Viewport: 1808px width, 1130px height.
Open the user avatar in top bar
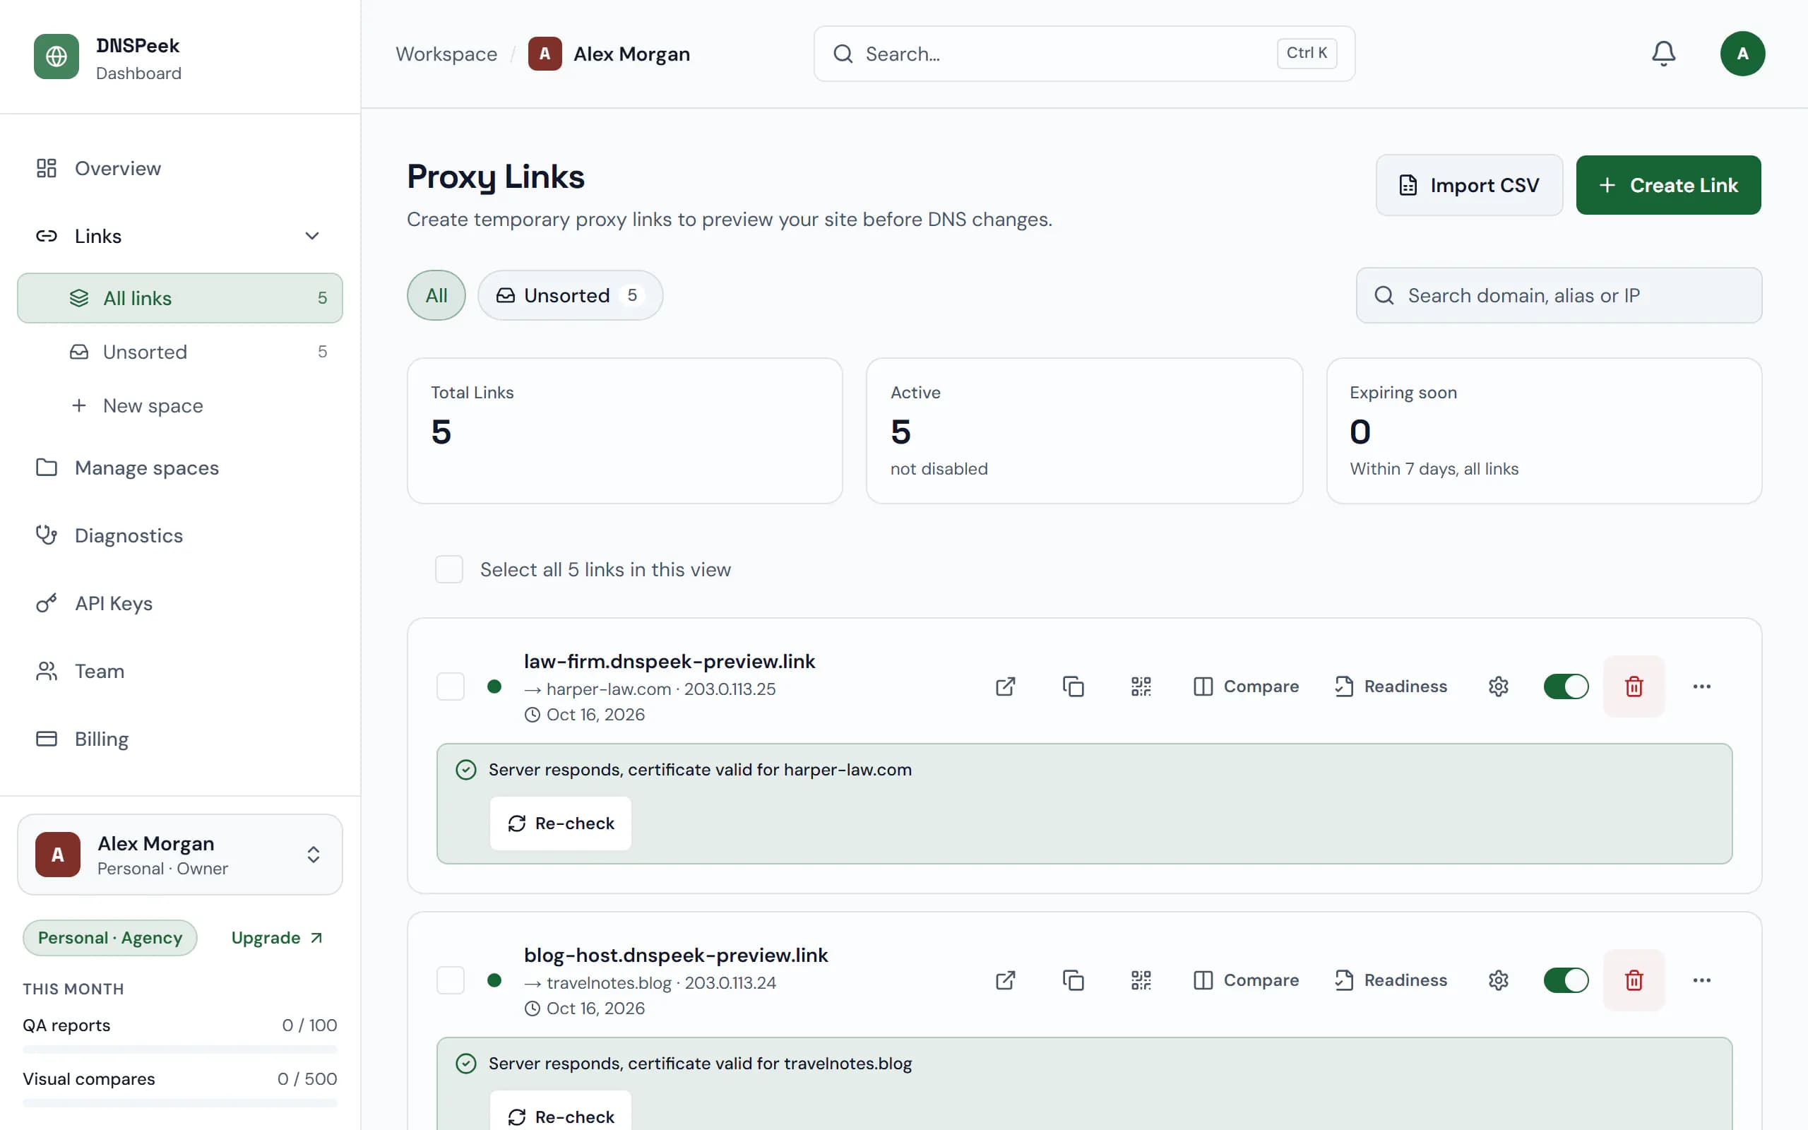pos(1742,54)
